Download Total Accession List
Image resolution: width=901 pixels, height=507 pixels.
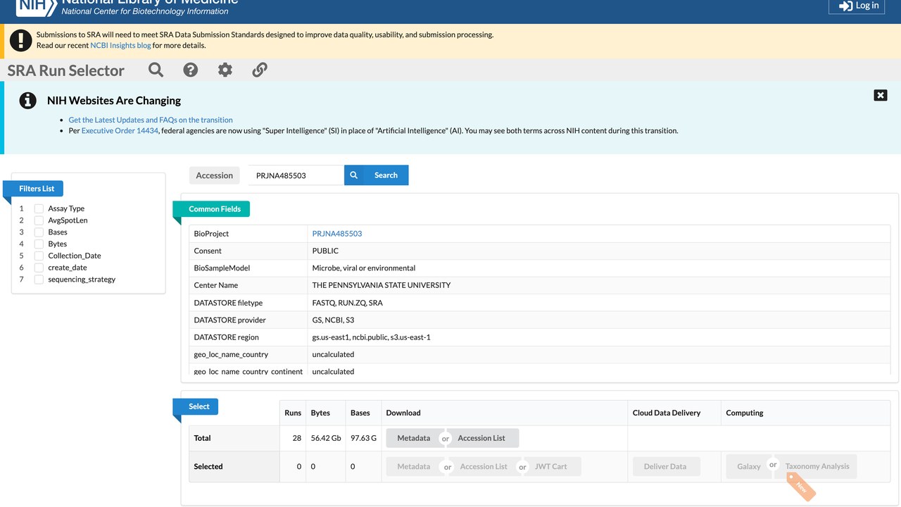click(481, 438)
